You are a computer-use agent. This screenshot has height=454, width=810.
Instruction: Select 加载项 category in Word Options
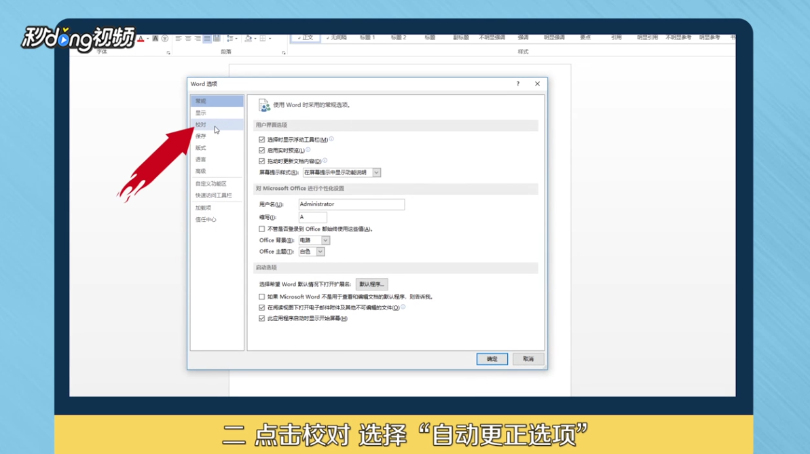217,208
